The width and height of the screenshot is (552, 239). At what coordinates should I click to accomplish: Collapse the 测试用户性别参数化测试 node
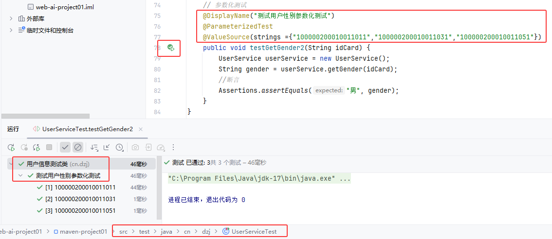tap(20, 175)
